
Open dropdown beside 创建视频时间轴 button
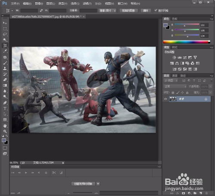[98, 184]
